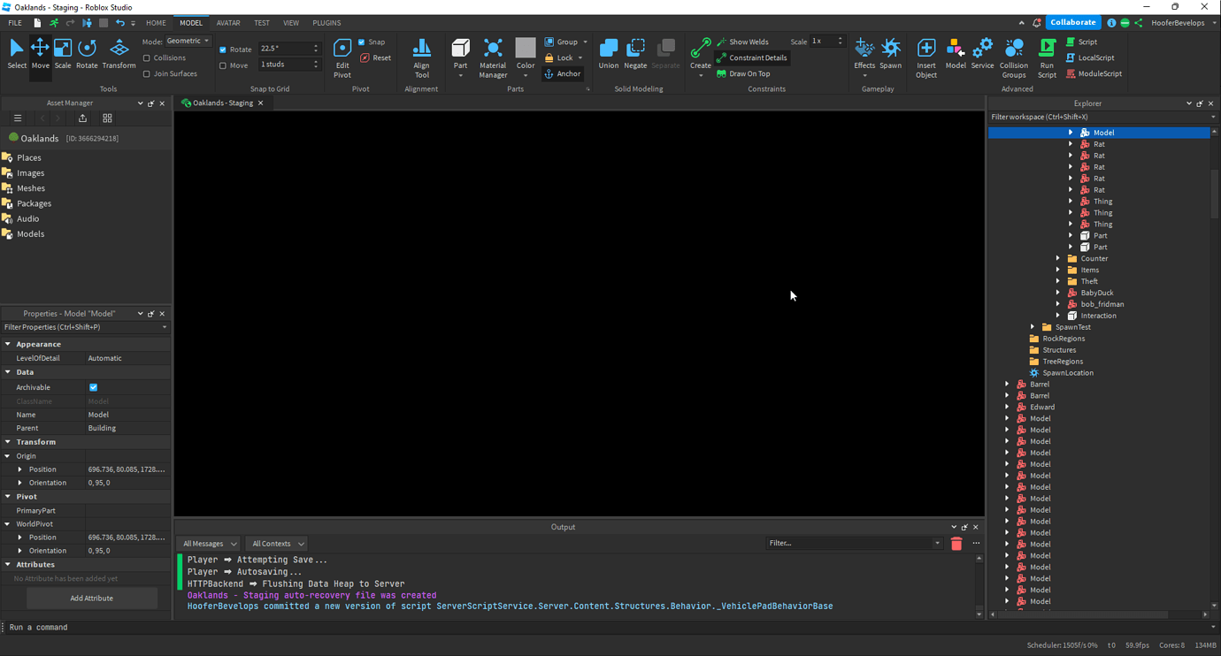Open the All Messages filter dropdown

[209, 544]
